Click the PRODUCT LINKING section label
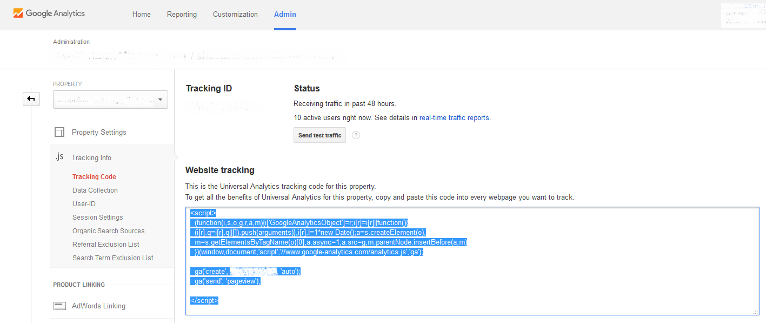The height and width of the screenshot is (323, 766). (x=79, y=285)
